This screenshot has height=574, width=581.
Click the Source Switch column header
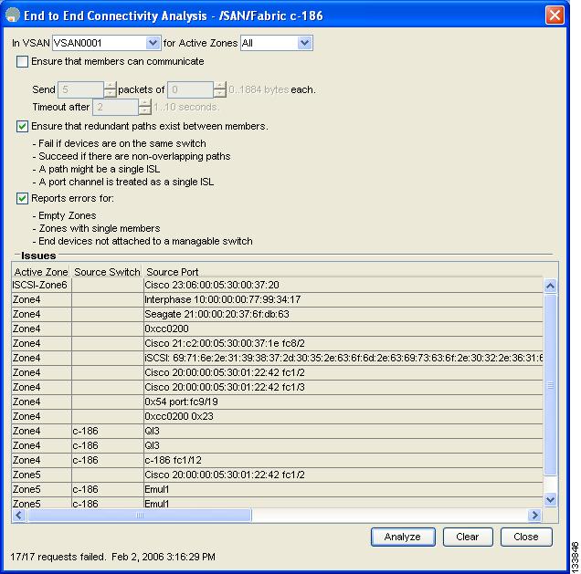tap(107, 272)
